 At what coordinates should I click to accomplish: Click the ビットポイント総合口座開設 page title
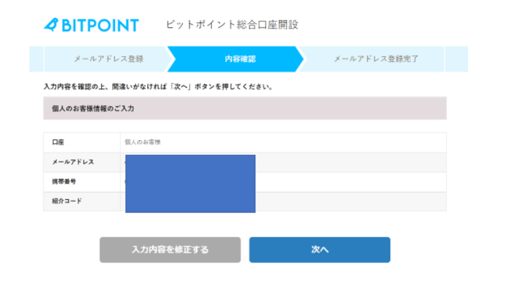tap(232, 24)
